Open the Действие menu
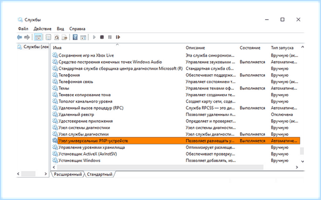321x200 pixels. coord(43,29)
